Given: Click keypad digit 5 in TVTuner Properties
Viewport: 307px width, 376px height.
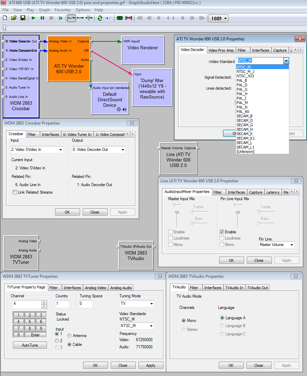Looking at the screenshot, I should pyautogui.click(x=30, y=322).
